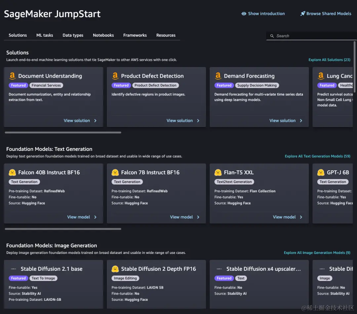Image resolution: width=357 pixels, height=314 pixels.
Task: Open the Solutions tab
Action: point(18,35)
